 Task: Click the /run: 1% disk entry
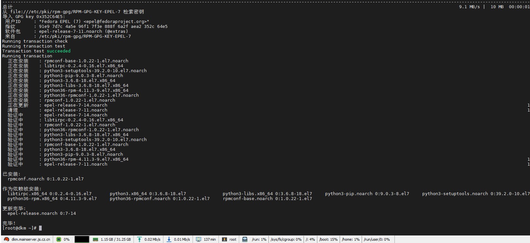tap(259, 239)
